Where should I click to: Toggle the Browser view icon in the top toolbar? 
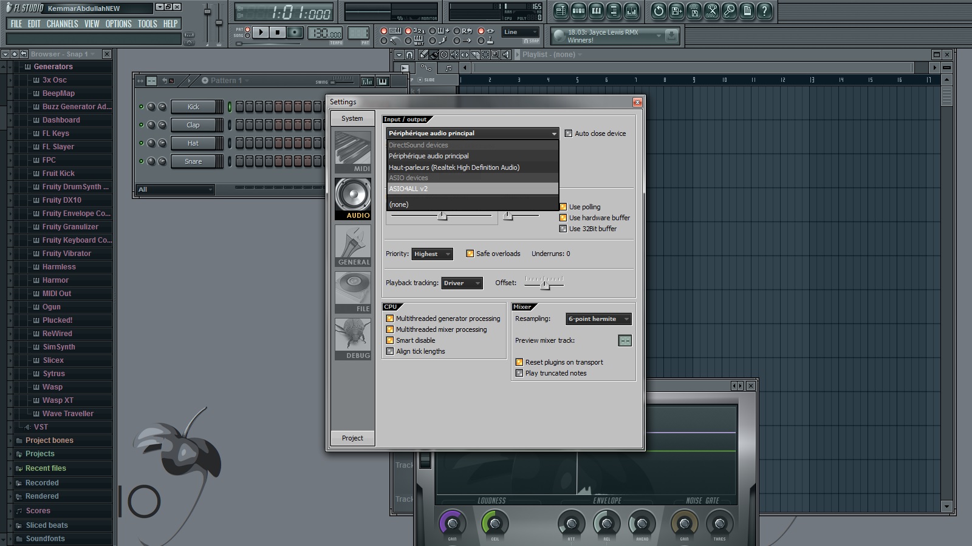click(x=614, y=10)
